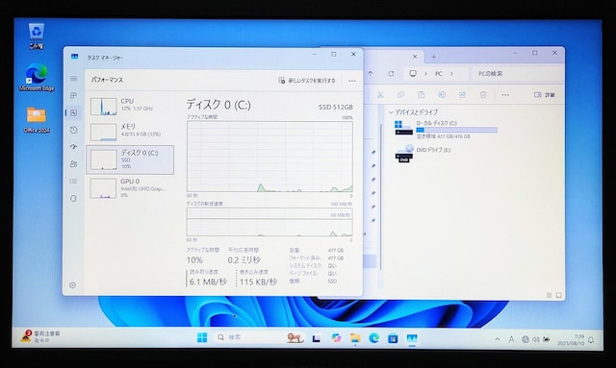Image resolution: width=616 pixels, height=368 pixels.
Task: Switch to the Processes page in Task Manager
Action: [73, 96]
